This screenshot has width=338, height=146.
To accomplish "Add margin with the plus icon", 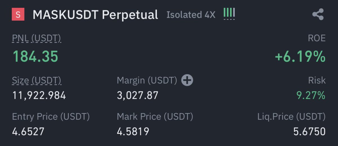I will pyautogui.click(x=187, y=81).
